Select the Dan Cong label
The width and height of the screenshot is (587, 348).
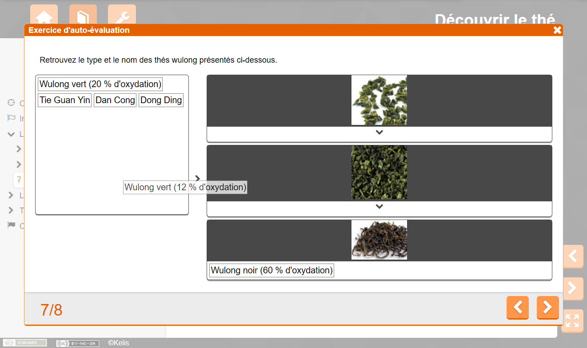115,100
